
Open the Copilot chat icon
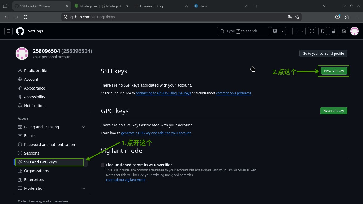click(x=275, y=31)
